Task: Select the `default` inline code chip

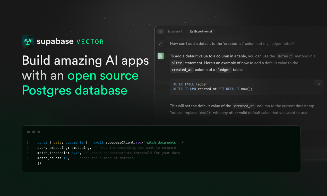Action: click(285, 56)
